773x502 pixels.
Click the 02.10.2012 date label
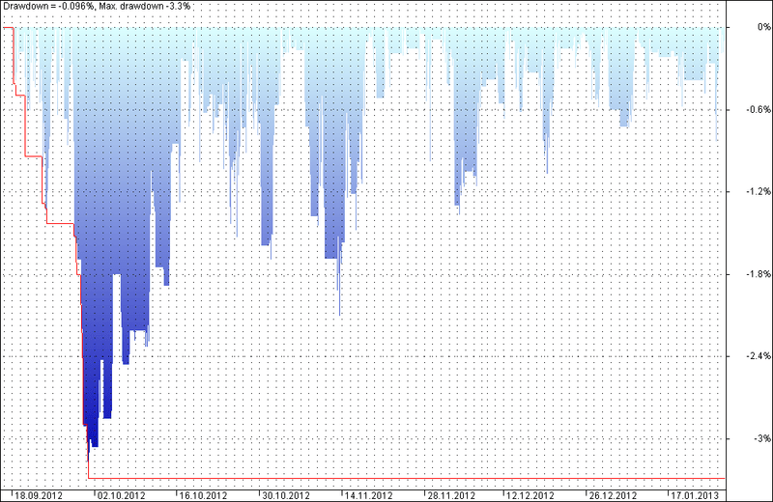122,495
